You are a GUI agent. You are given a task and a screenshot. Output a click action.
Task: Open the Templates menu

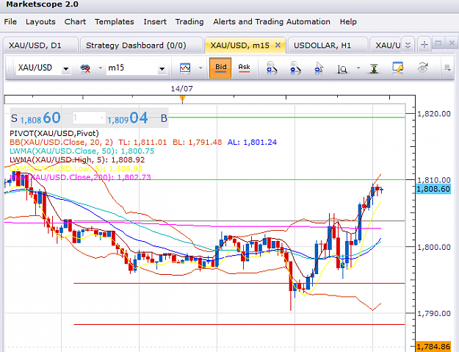coord(114,21)
